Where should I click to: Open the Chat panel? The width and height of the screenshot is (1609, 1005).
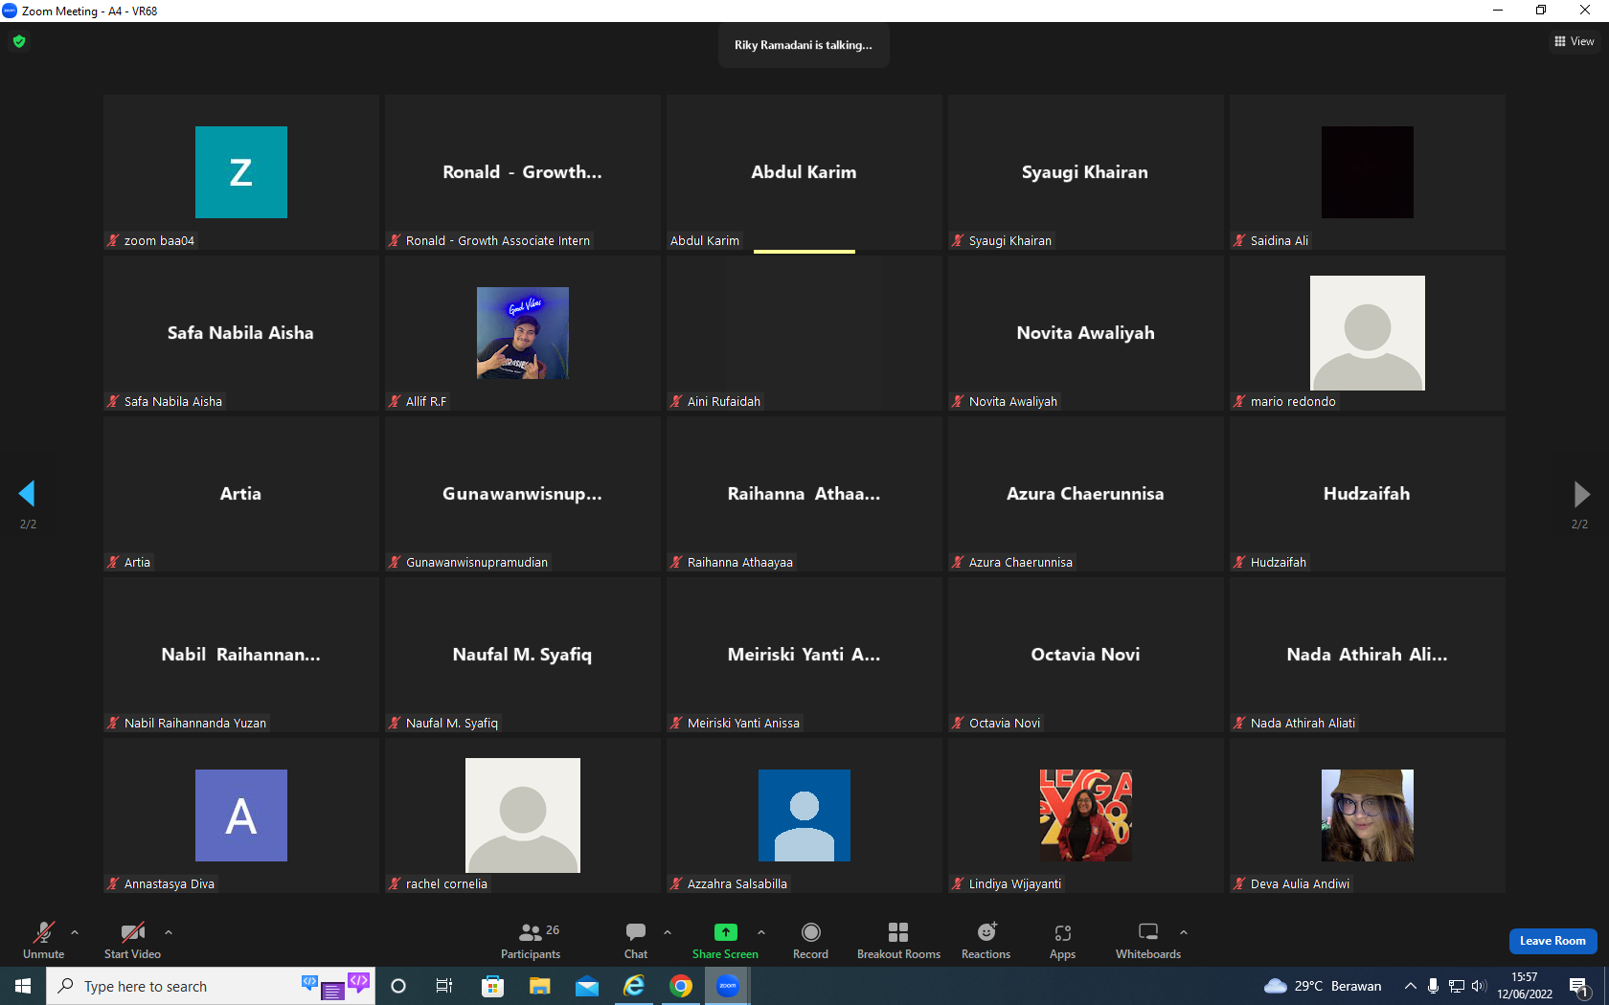point(636,941)
